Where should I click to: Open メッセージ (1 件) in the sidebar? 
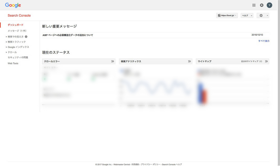tap(17, 31)
